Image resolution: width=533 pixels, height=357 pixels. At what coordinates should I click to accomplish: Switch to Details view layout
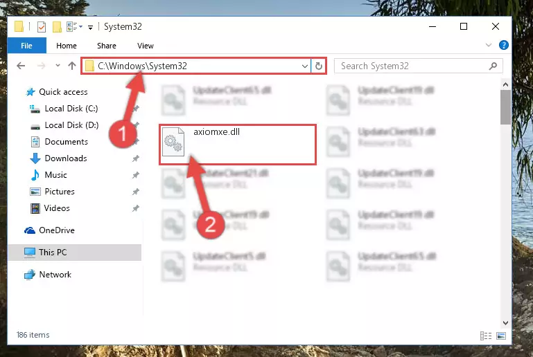486,336
